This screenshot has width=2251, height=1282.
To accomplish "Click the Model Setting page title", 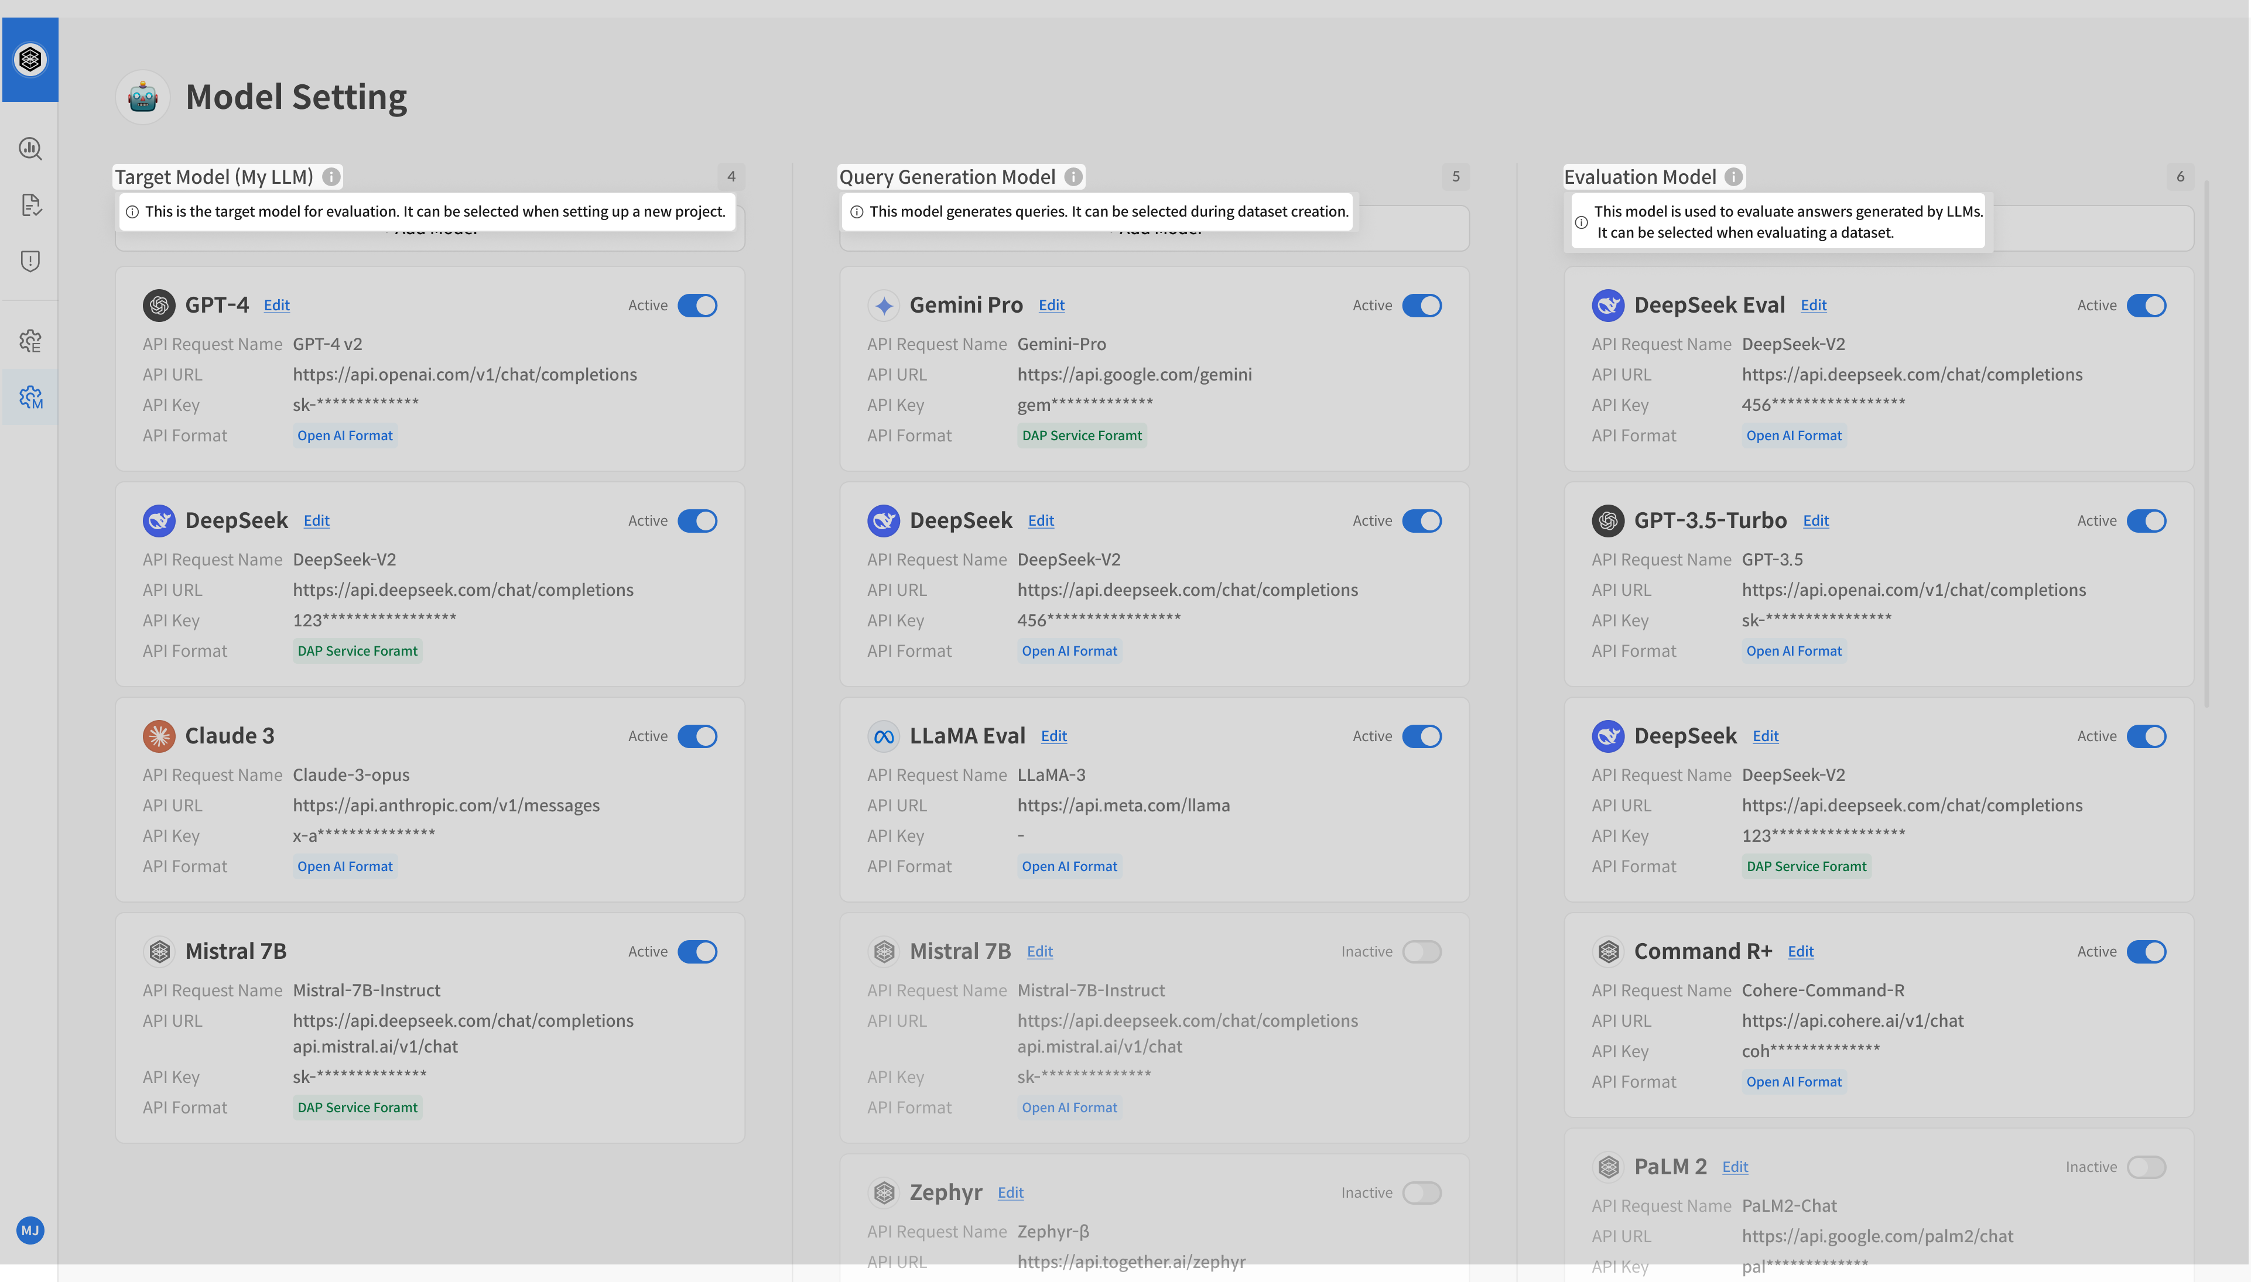I will pyautogui.click(x=297, y=97).
